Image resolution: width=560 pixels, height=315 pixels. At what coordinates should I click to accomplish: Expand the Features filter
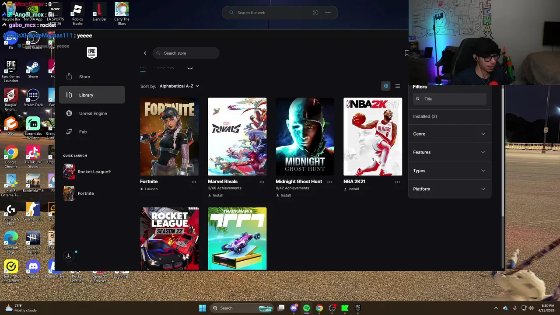point(449,152)
